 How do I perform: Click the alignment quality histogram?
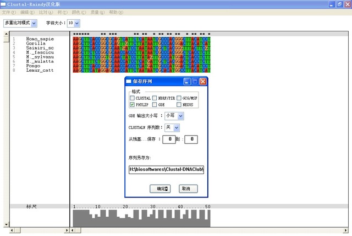142,218
